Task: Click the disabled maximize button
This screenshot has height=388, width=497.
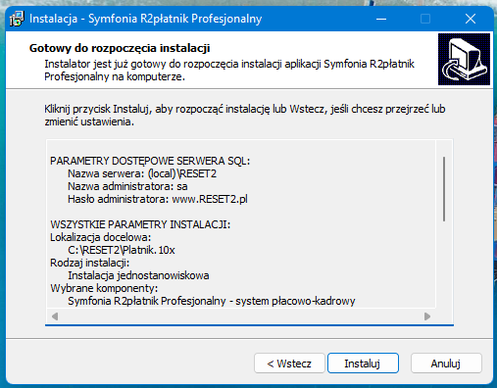Action: 425,19
